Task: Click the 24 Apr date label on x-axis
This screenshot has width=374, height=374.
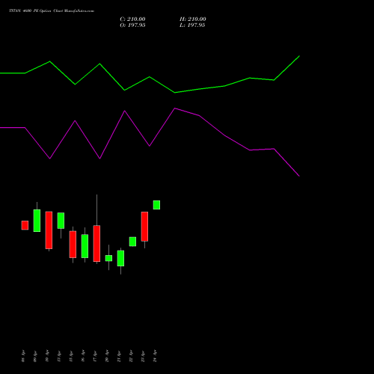Action: coord(155,356)
